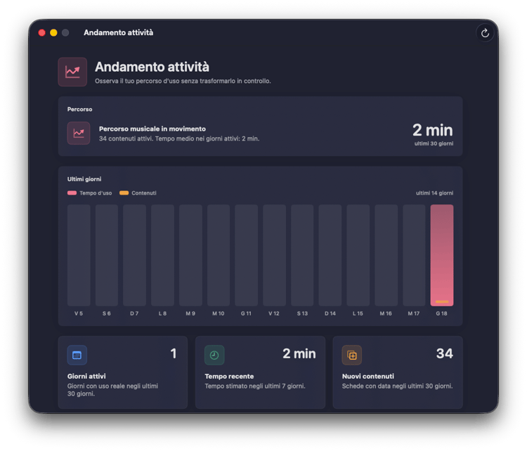Click the orange Contenuti marker in the G 18 bar
Viewport: 527px width, 451px height.
click(x=442, y=302)
